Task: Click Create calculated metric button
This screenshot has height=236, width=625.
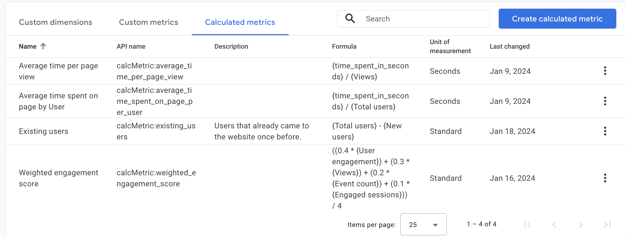Action: (557, 19)
